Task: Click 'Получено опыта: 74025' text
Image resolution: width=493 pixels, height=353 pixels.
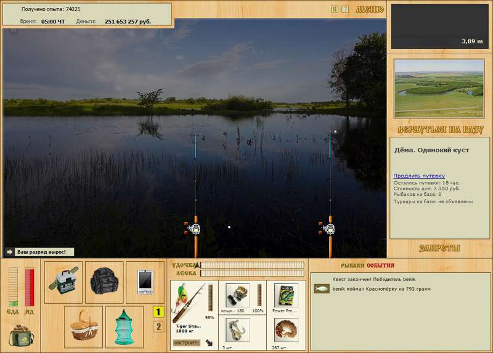Action: click(x=51, y=9)
